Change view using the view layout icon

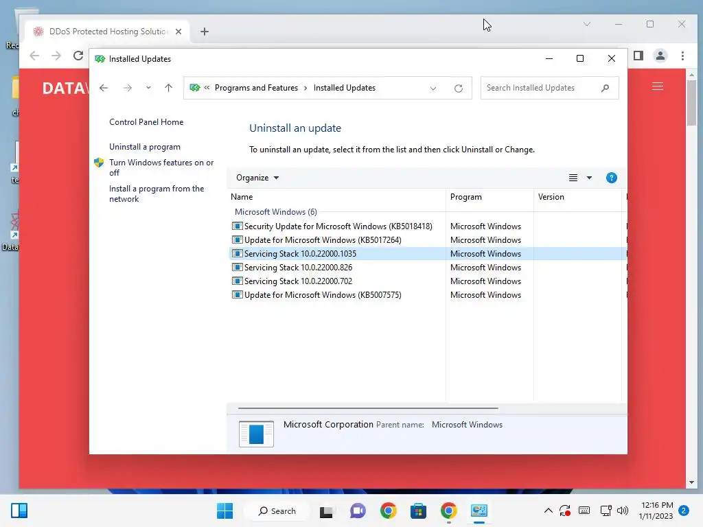(573, 178)
